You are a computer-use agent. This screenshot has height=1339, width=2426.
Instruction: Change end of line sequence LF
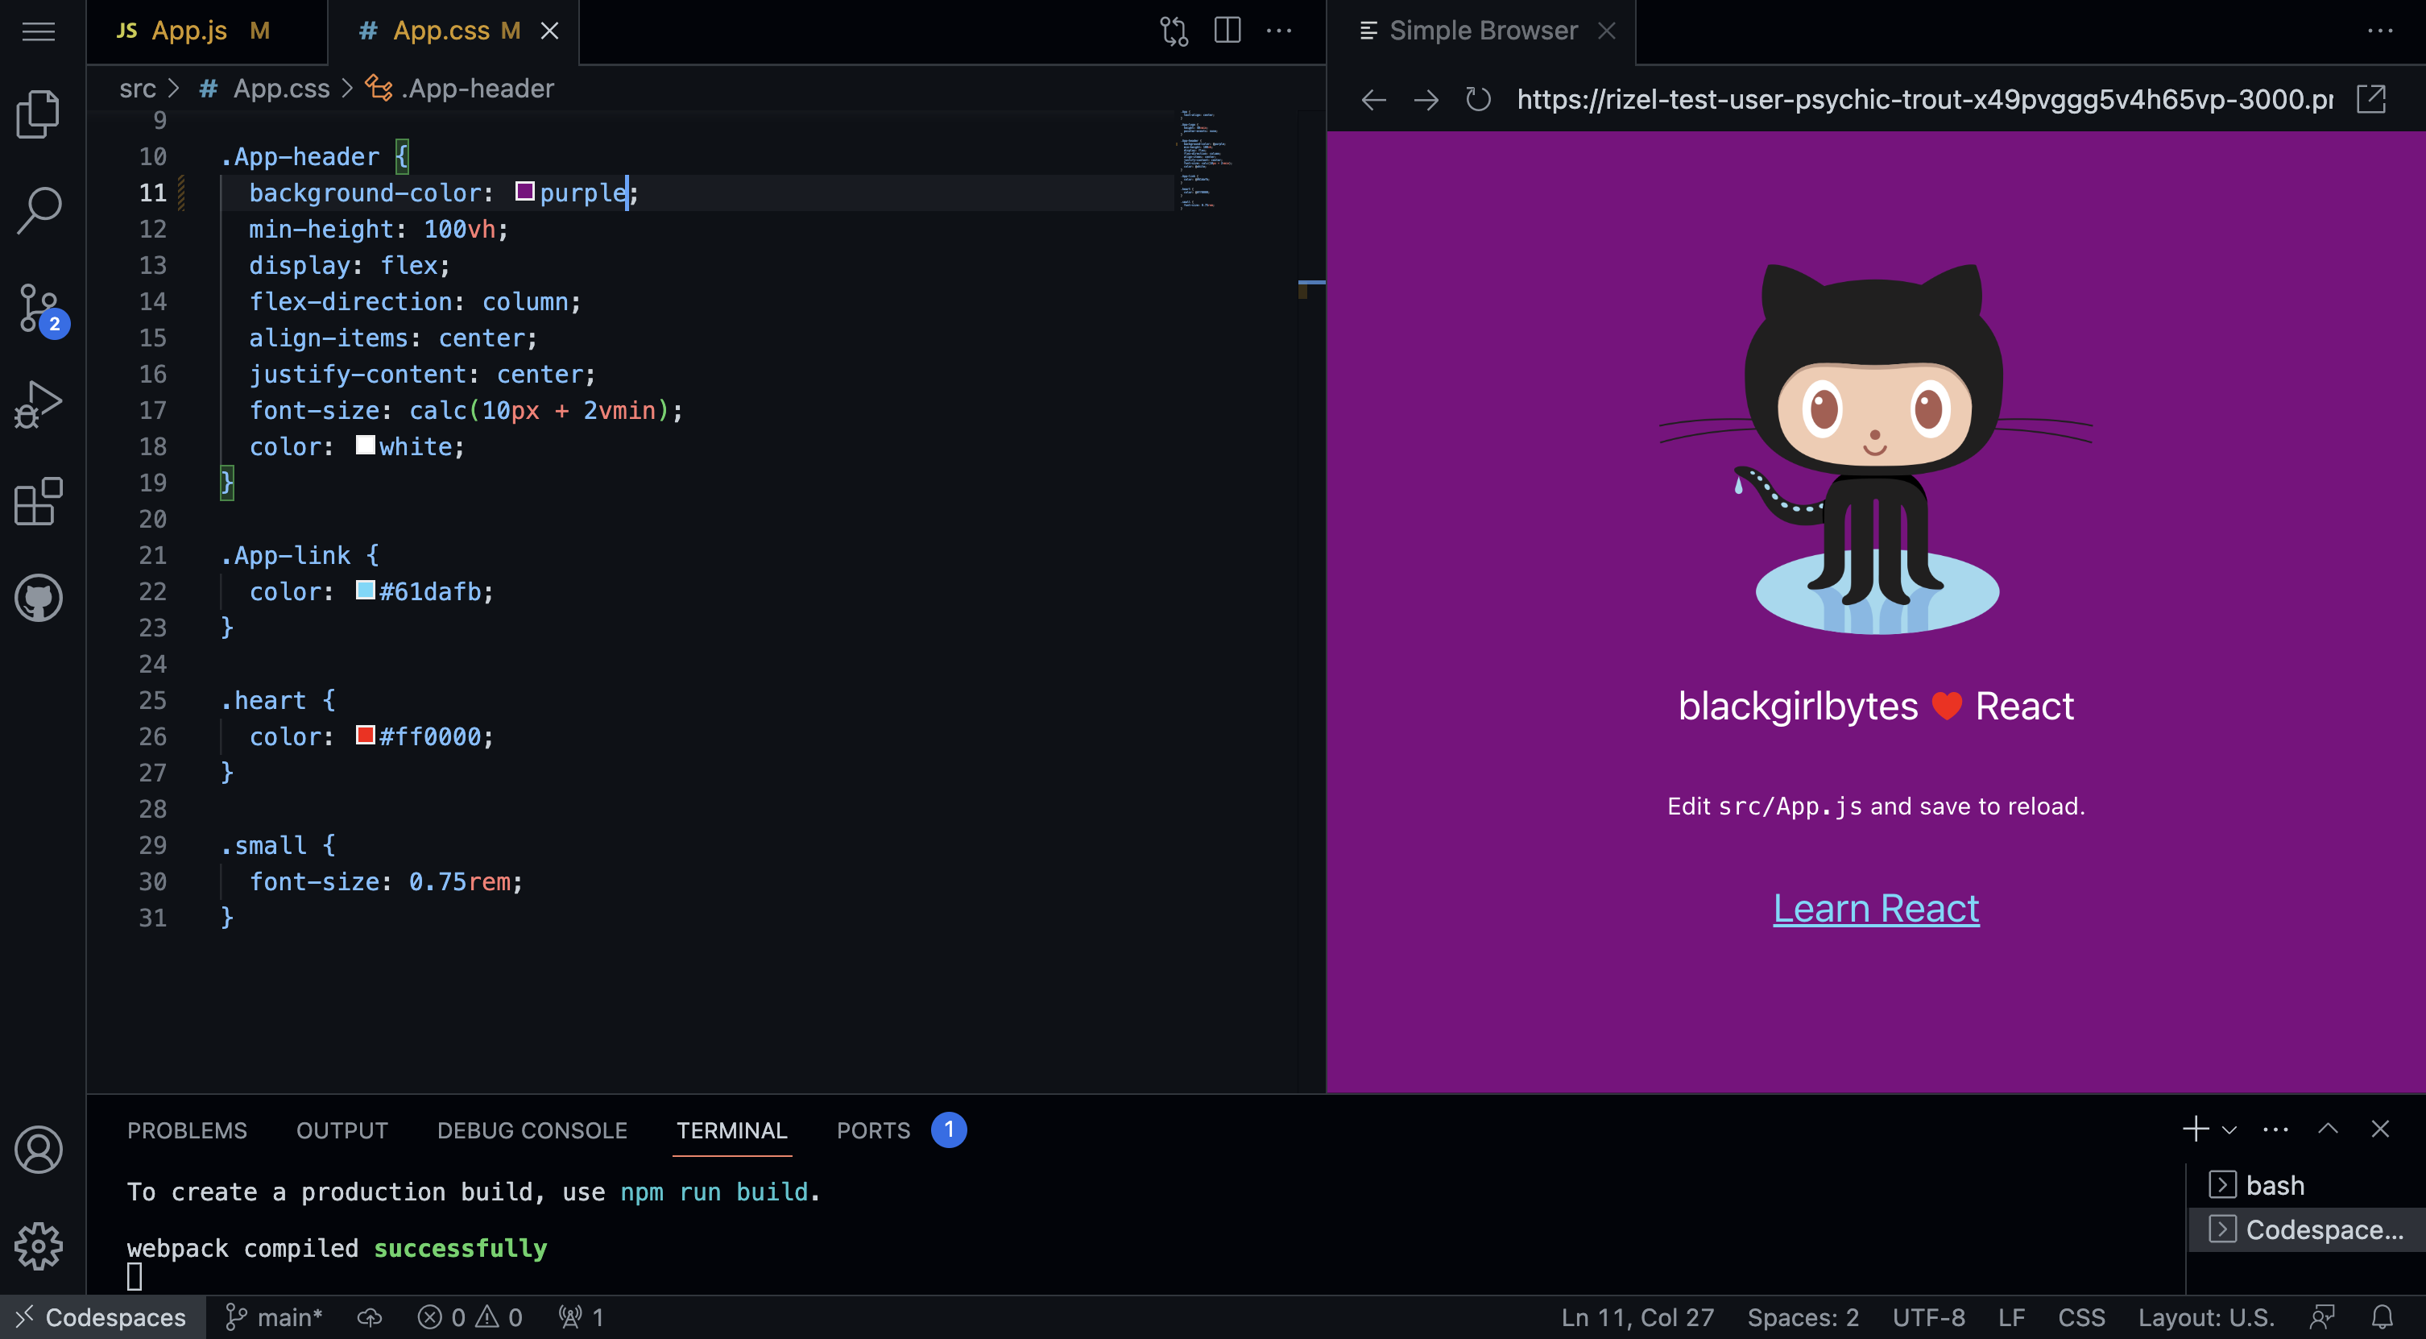[2012, 1317]
